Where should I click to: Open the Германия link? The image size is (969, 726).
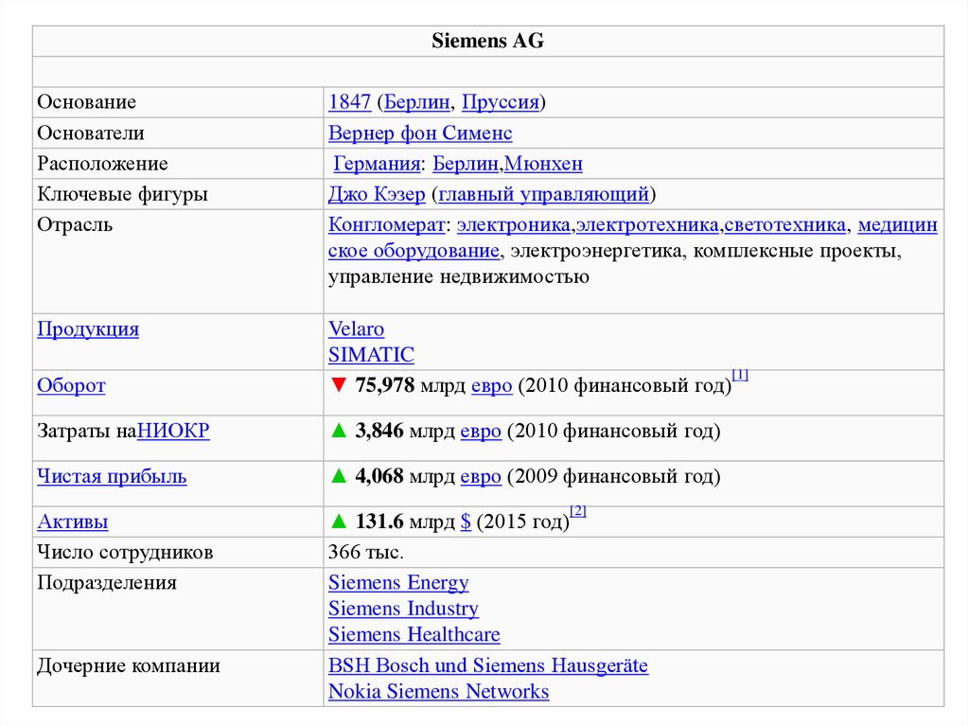point(377,164)
